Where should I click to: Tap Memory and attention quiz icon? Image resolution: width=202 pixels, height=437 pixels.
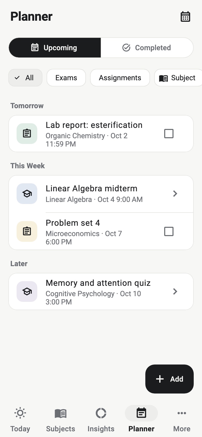coord(27,292)
